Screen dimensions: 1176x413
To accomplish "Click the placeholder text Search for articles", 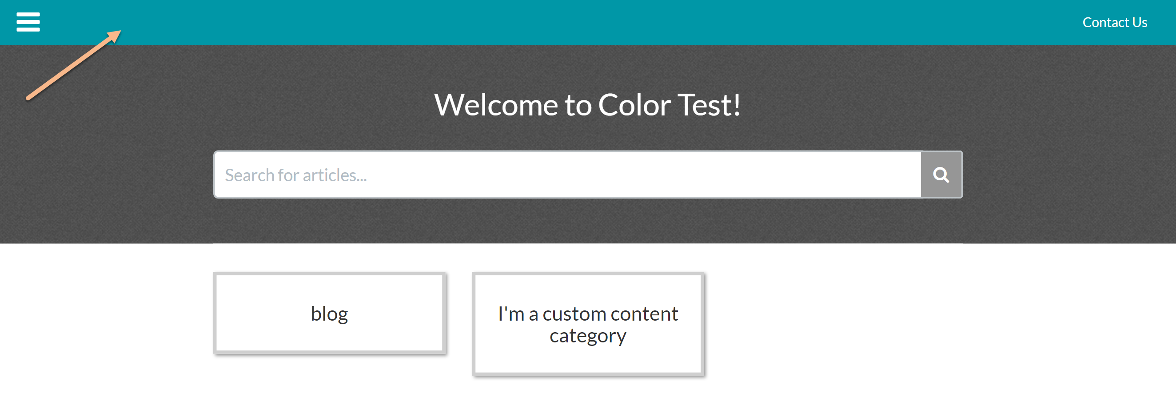I will [296, 175].
